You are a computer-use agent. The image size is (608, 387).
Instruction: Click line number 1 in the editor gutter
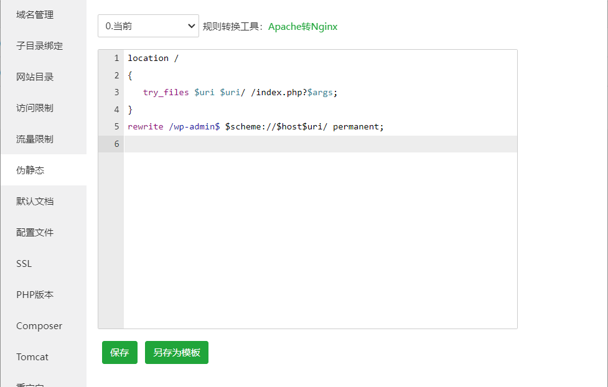[116, 58]
